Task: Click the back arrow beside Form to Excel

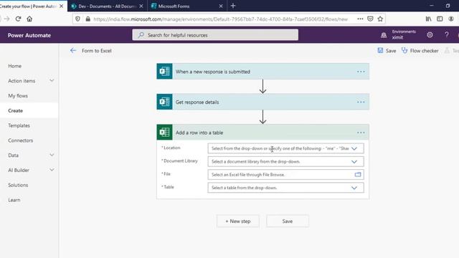Action: [x=73, y=51]
